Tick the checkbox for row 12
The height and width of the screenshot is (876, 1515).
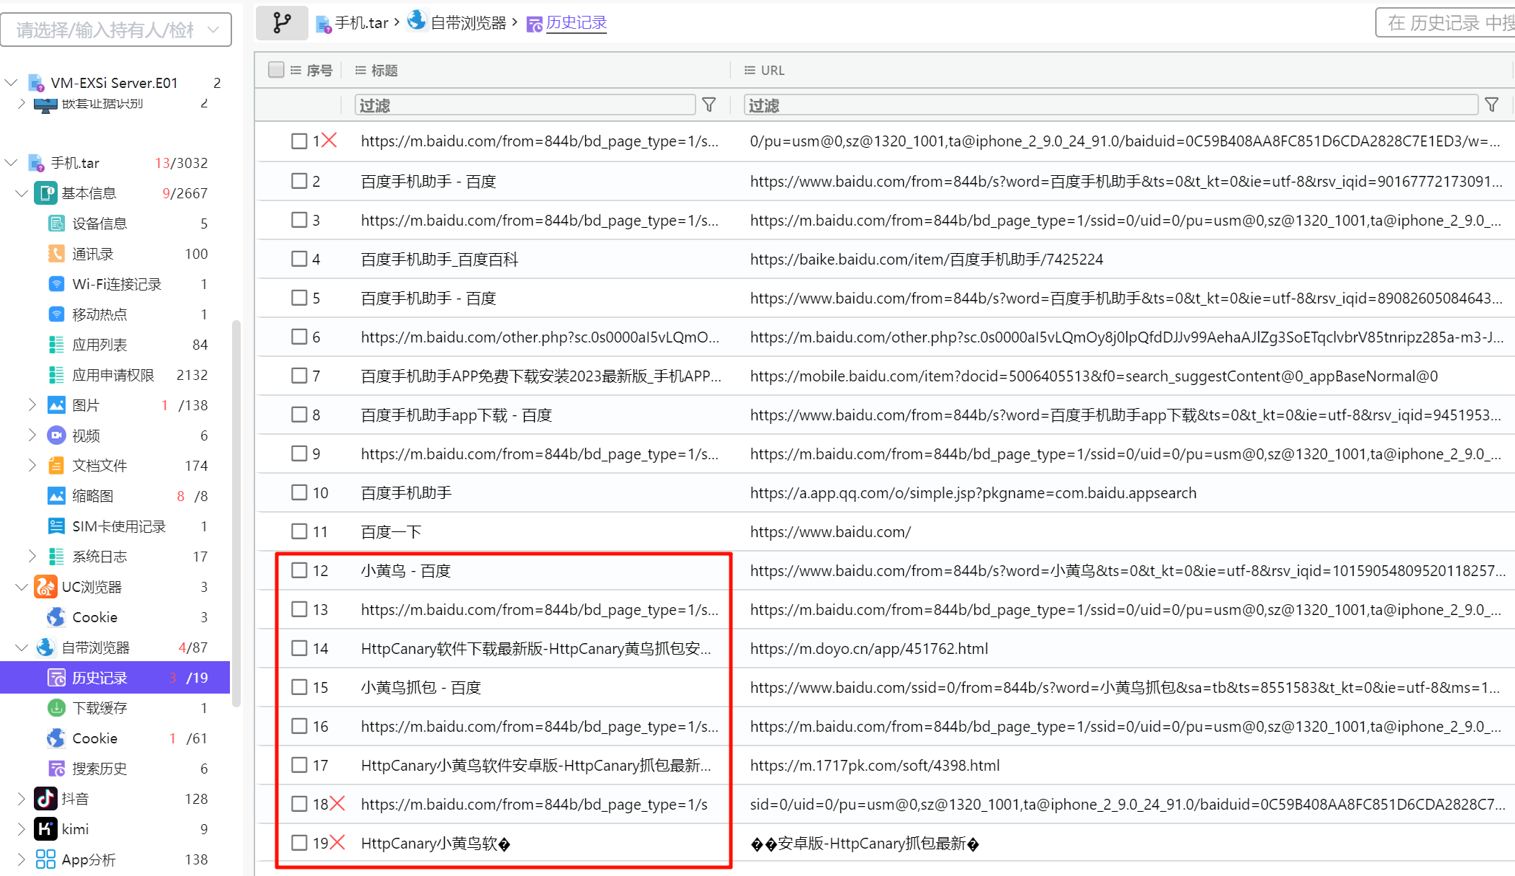299,570
